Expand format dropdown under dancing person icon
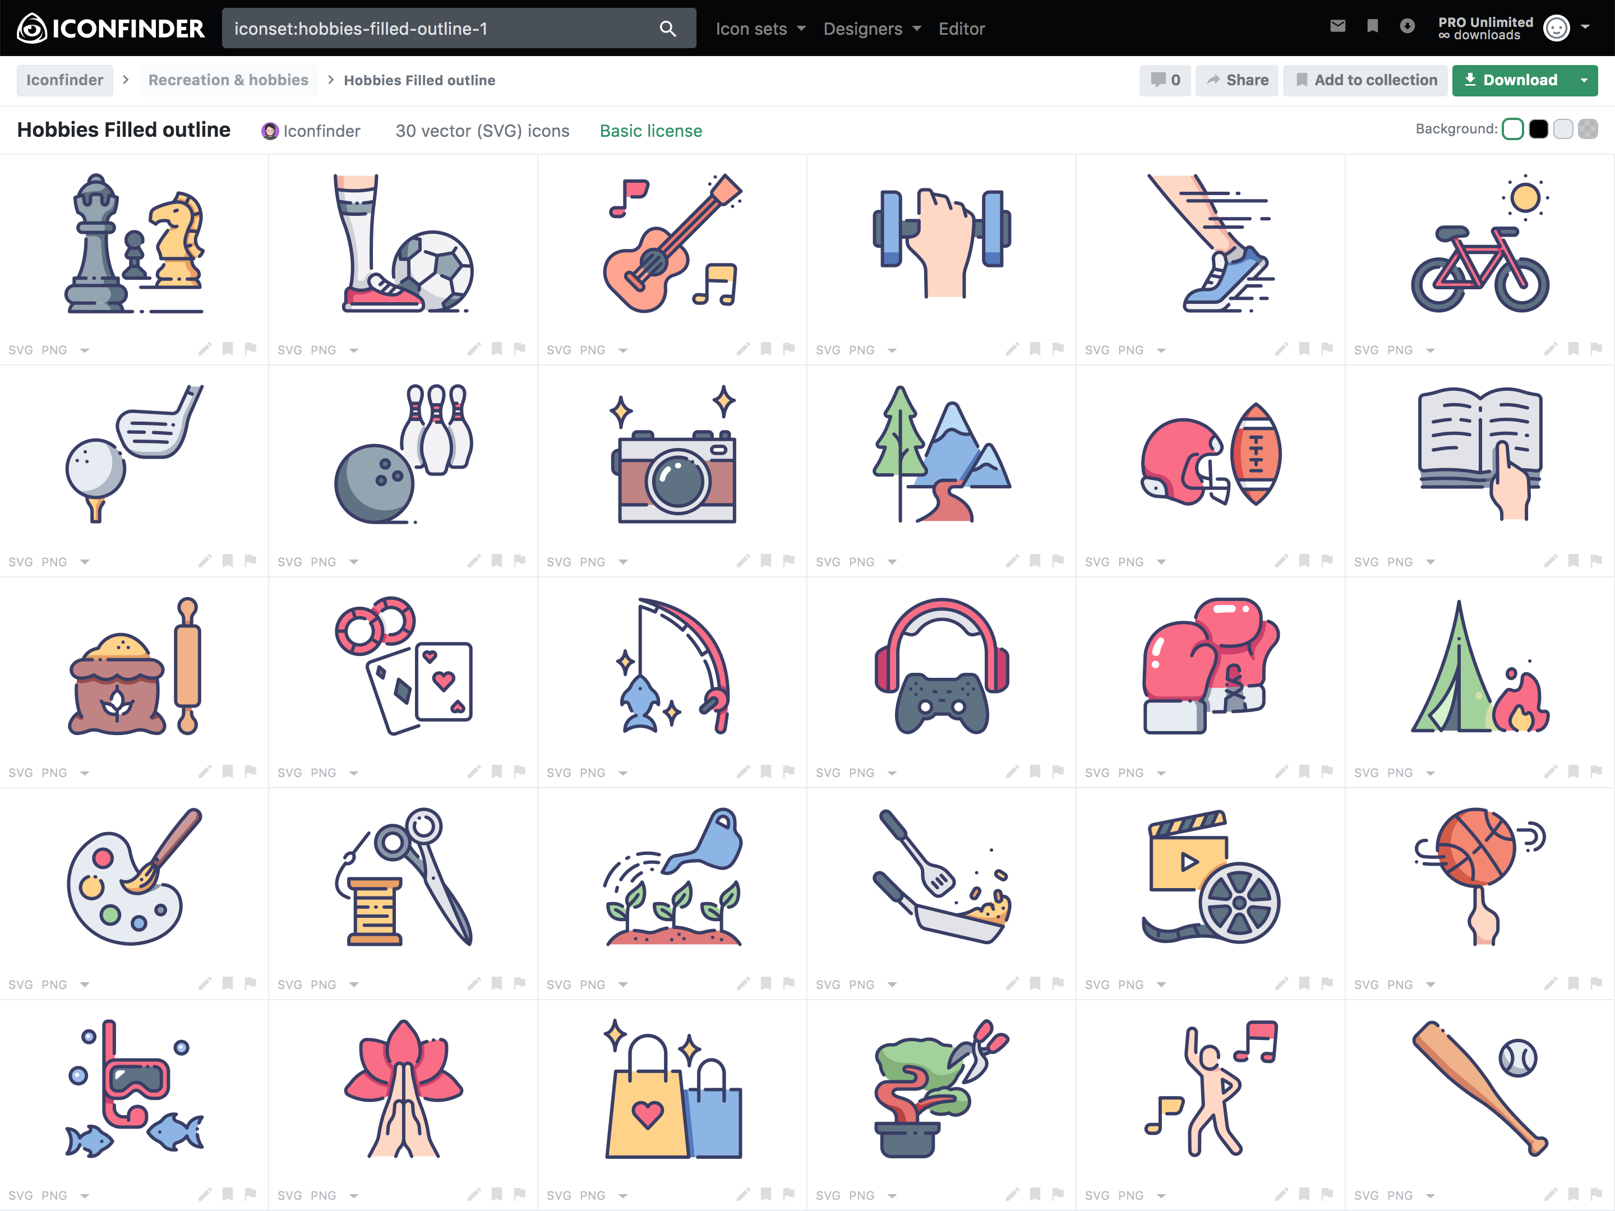The height and width of the screenshot is (1211, 1615). [1161, 1196]
